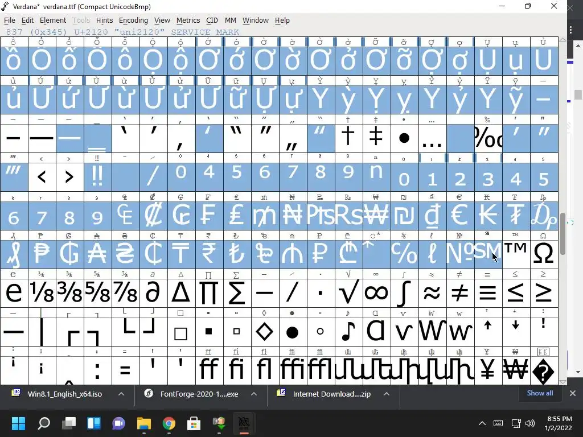Click the scroll down arrow of font view
583x437 pixels.
pyautogui.click(x=563, y=382)
